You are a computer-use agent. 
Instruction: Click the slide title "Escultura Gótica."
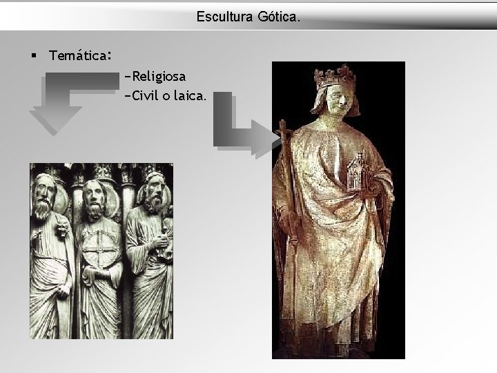248,17
